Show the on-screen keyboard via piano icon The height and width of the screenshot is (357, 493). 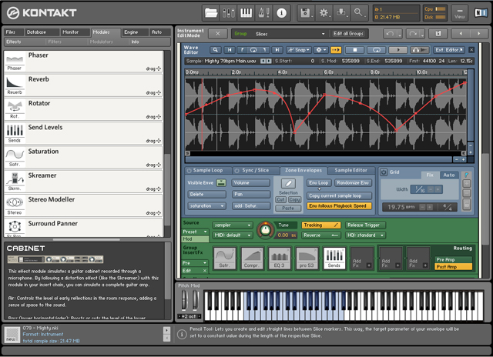tap(246, 12)
